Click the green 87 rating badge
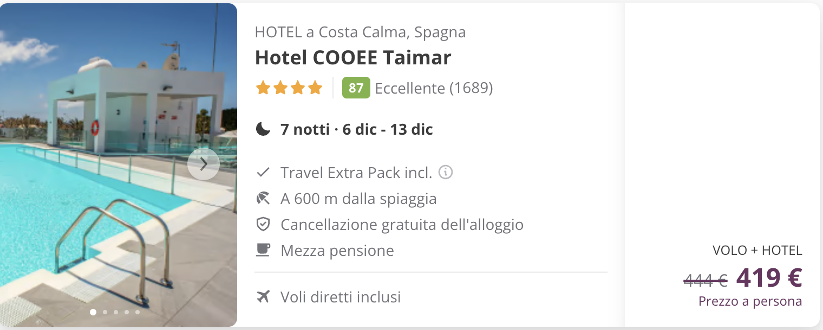Screen dimensions: 823x330 coord(356,88)
